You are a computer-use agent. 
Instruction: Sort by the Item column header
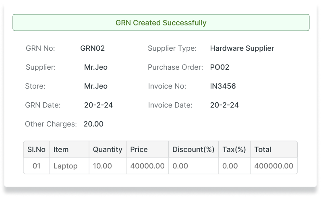coord(61,149)
